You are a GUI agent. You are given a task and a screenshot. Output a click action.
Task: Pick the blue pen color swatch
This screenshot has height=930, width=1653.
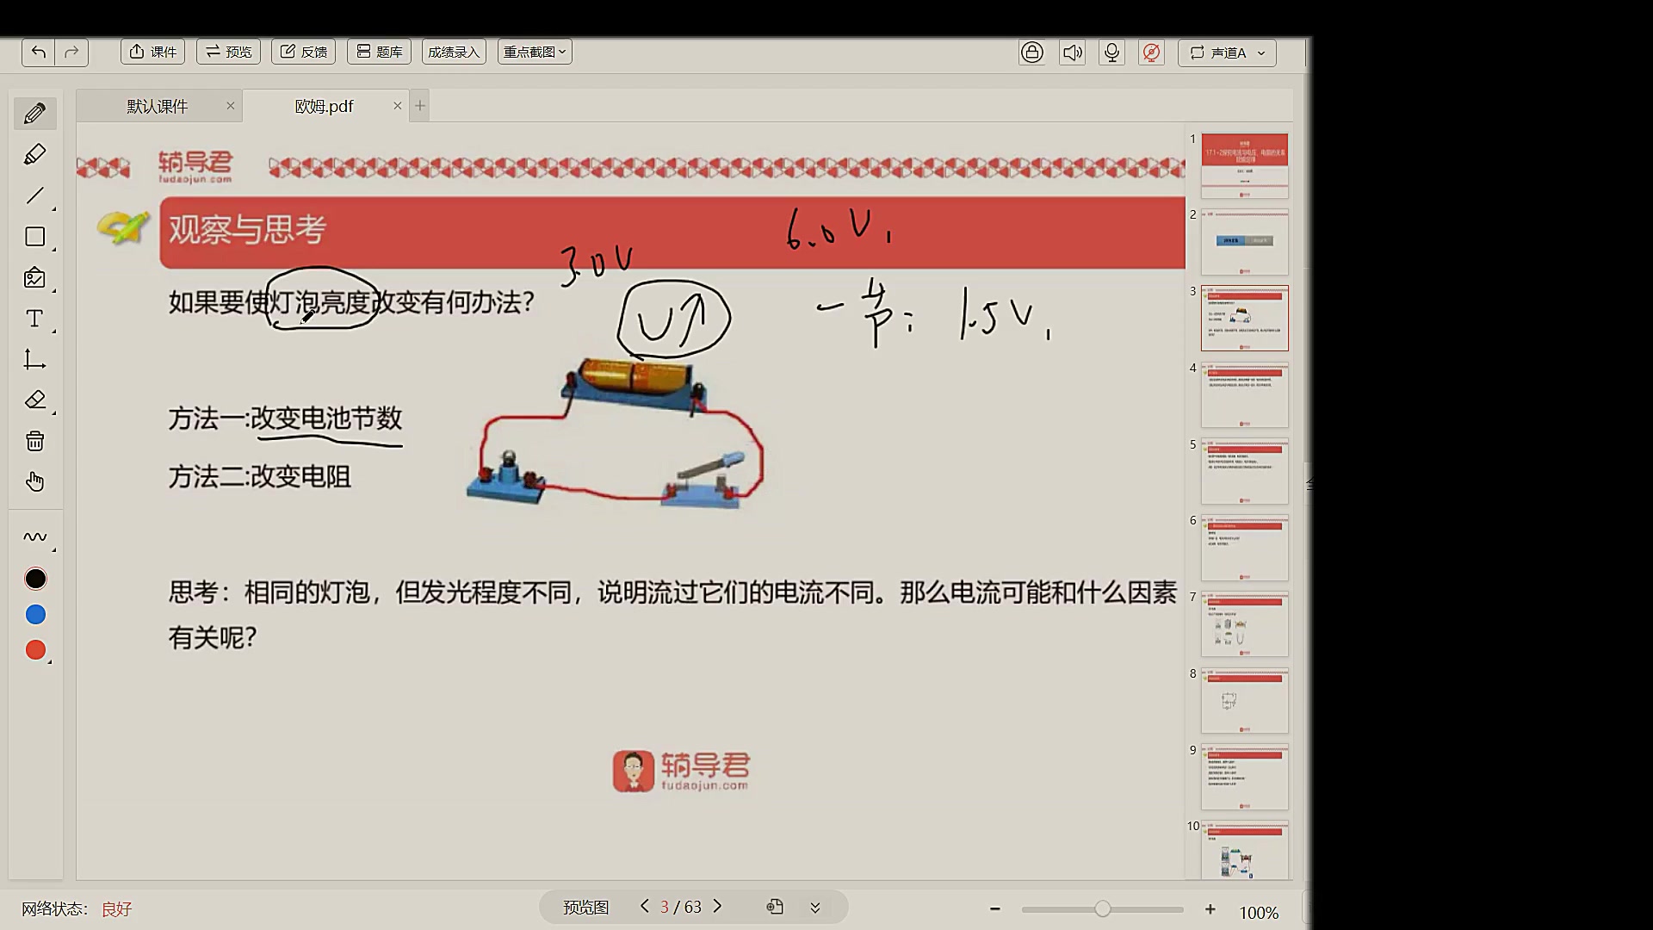[35, 614]
